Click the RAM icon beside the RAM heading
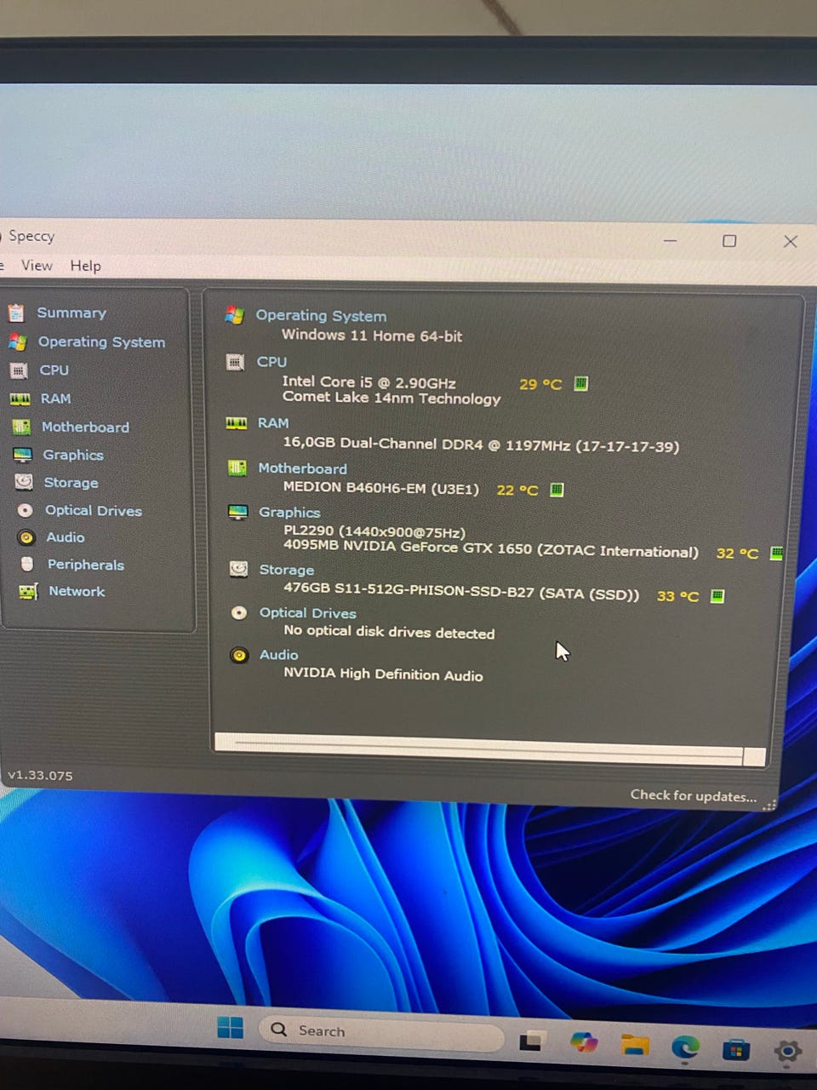The height and width of the screenshot is (1090, 817). point(237,423)
